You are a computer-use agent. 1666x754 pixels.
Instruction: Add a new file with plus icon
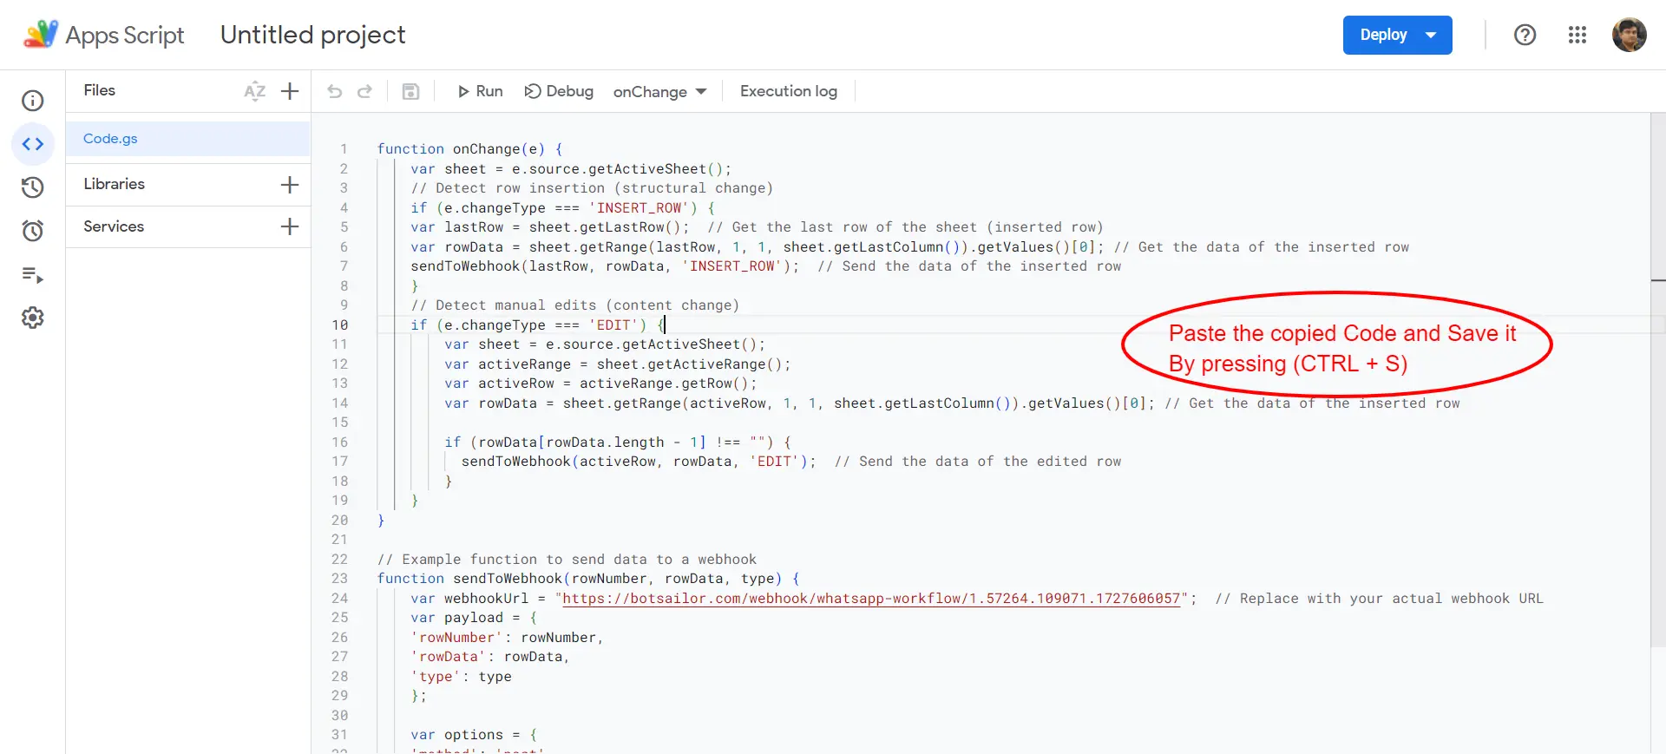[x=290, y=91]
